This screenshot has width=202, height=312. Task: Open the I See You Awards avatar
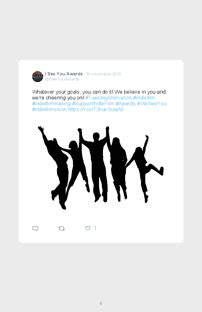tap(38, 77)
